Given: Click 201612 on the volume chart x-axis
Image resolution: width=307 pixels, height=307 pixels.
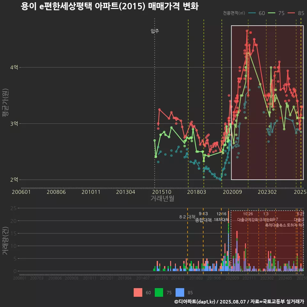Looking at the screenshot, I should click(178, 278).
